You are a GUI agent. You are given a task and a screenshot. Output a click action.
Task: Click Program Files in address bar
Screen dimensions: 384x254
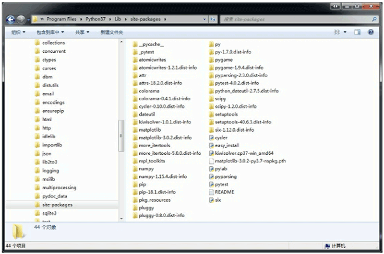[x=61, y=19]
